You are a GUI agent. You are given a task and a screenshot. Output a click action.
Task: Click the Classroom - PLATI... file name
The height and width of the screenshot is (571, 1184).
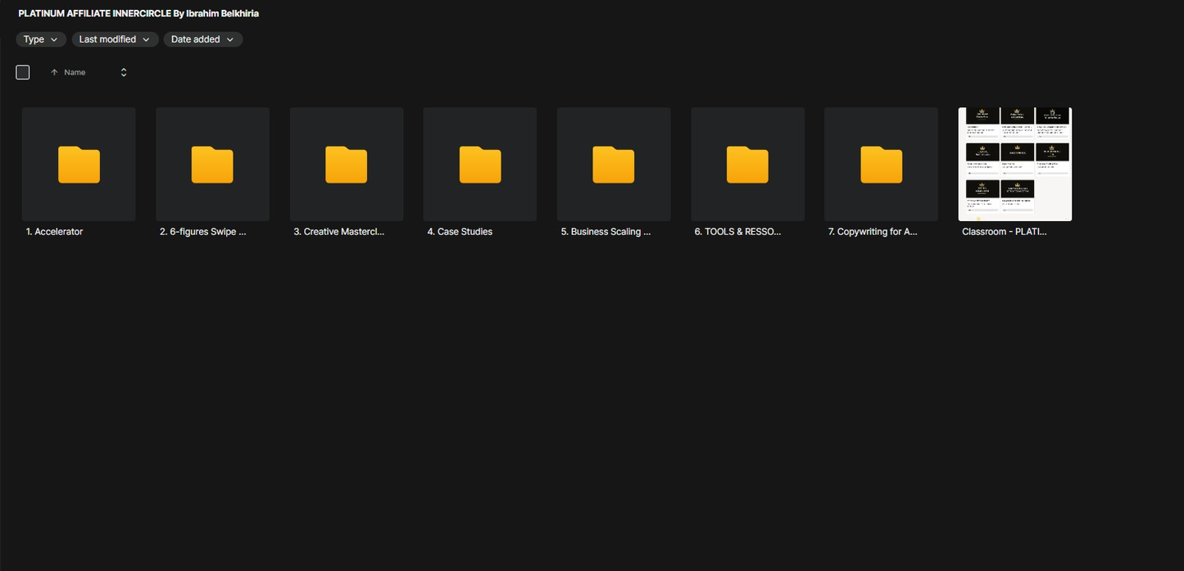[1005, 232]
